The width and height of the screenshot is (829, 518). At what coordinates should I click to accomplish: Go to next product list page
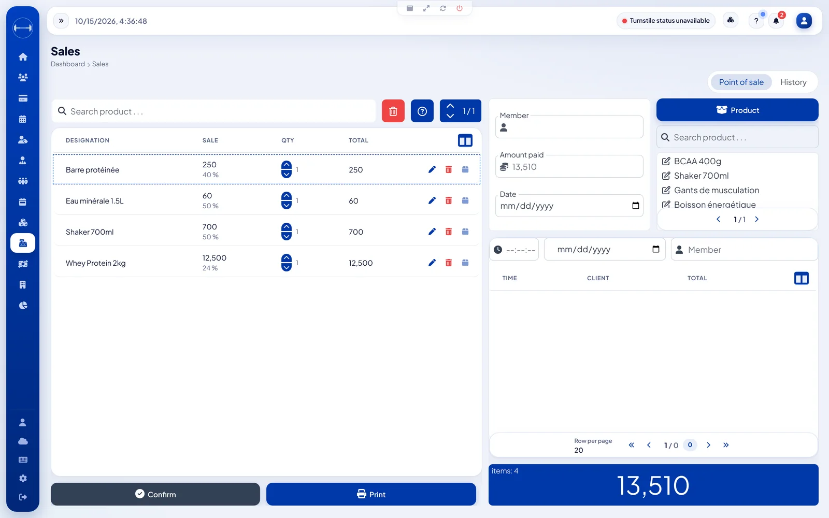[x=757, y=219]
